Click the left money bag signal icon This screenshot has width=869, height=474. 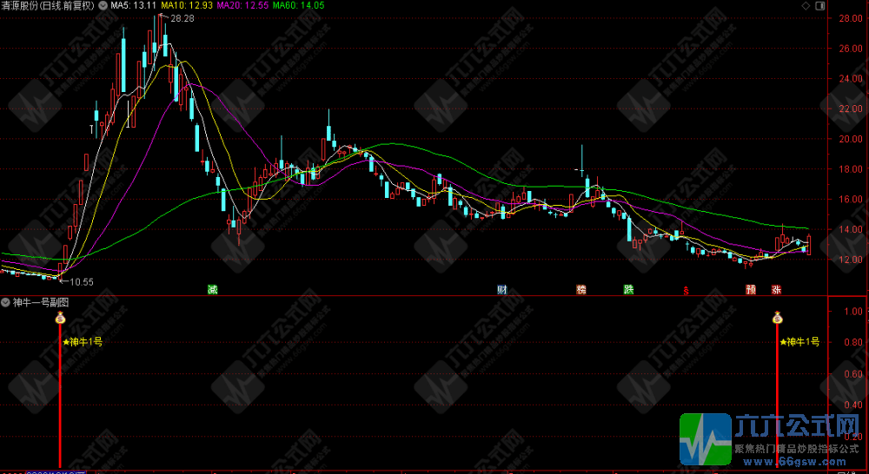[x=60, y=319]
